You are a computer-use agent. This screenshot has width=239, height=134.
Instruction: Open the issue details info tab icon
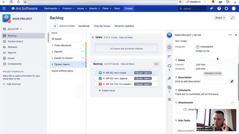pos(169,47)
